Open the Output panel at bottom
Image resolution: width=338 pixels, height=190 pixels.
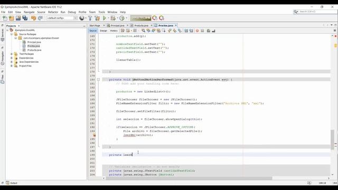point(12,183)
